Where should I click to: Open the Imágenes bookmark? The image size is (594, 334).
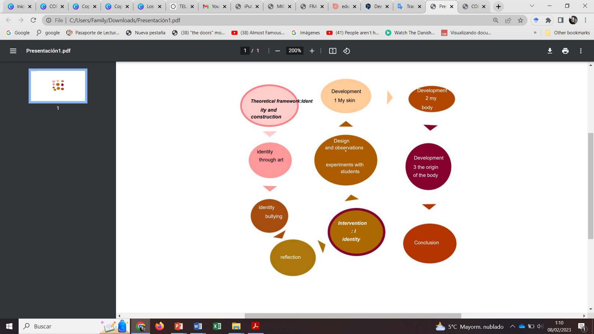click(x=306, y=32)
